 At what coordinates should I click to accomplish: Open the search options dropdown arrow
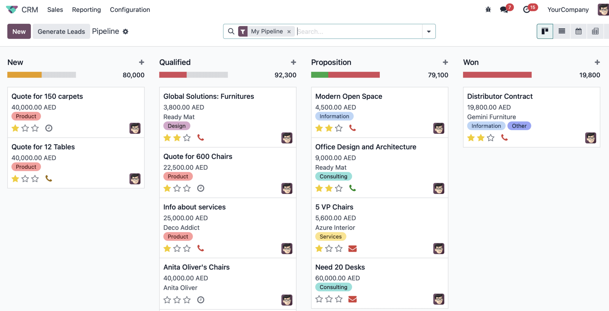(x=429, y=31)
